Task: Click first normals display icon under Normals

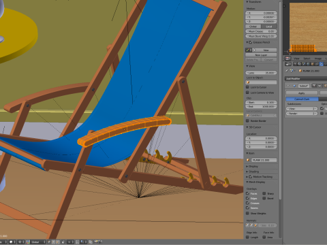Action: click(x=248, y=225)
